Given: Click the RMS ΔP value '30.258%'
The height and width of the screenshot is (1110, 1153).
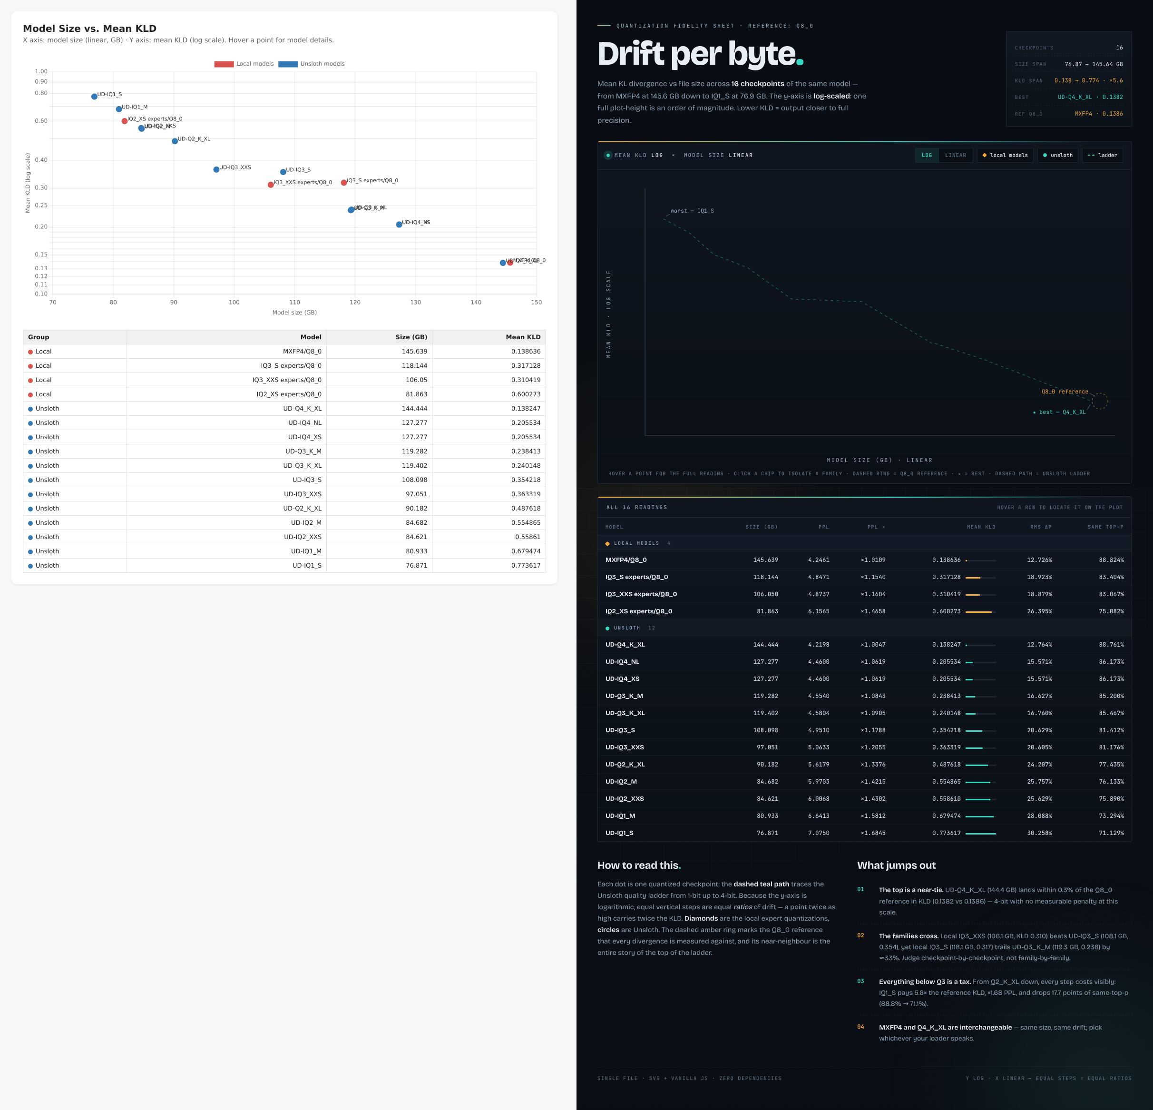Looking at the screenshot, I should [1039, 833].
